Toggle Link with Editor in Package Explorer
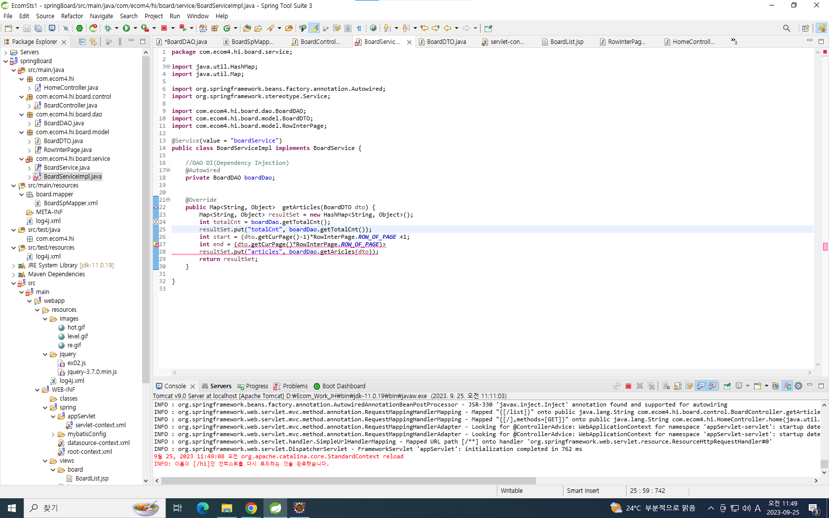This screenshot has height=518, width=829. tap(93, 42)
